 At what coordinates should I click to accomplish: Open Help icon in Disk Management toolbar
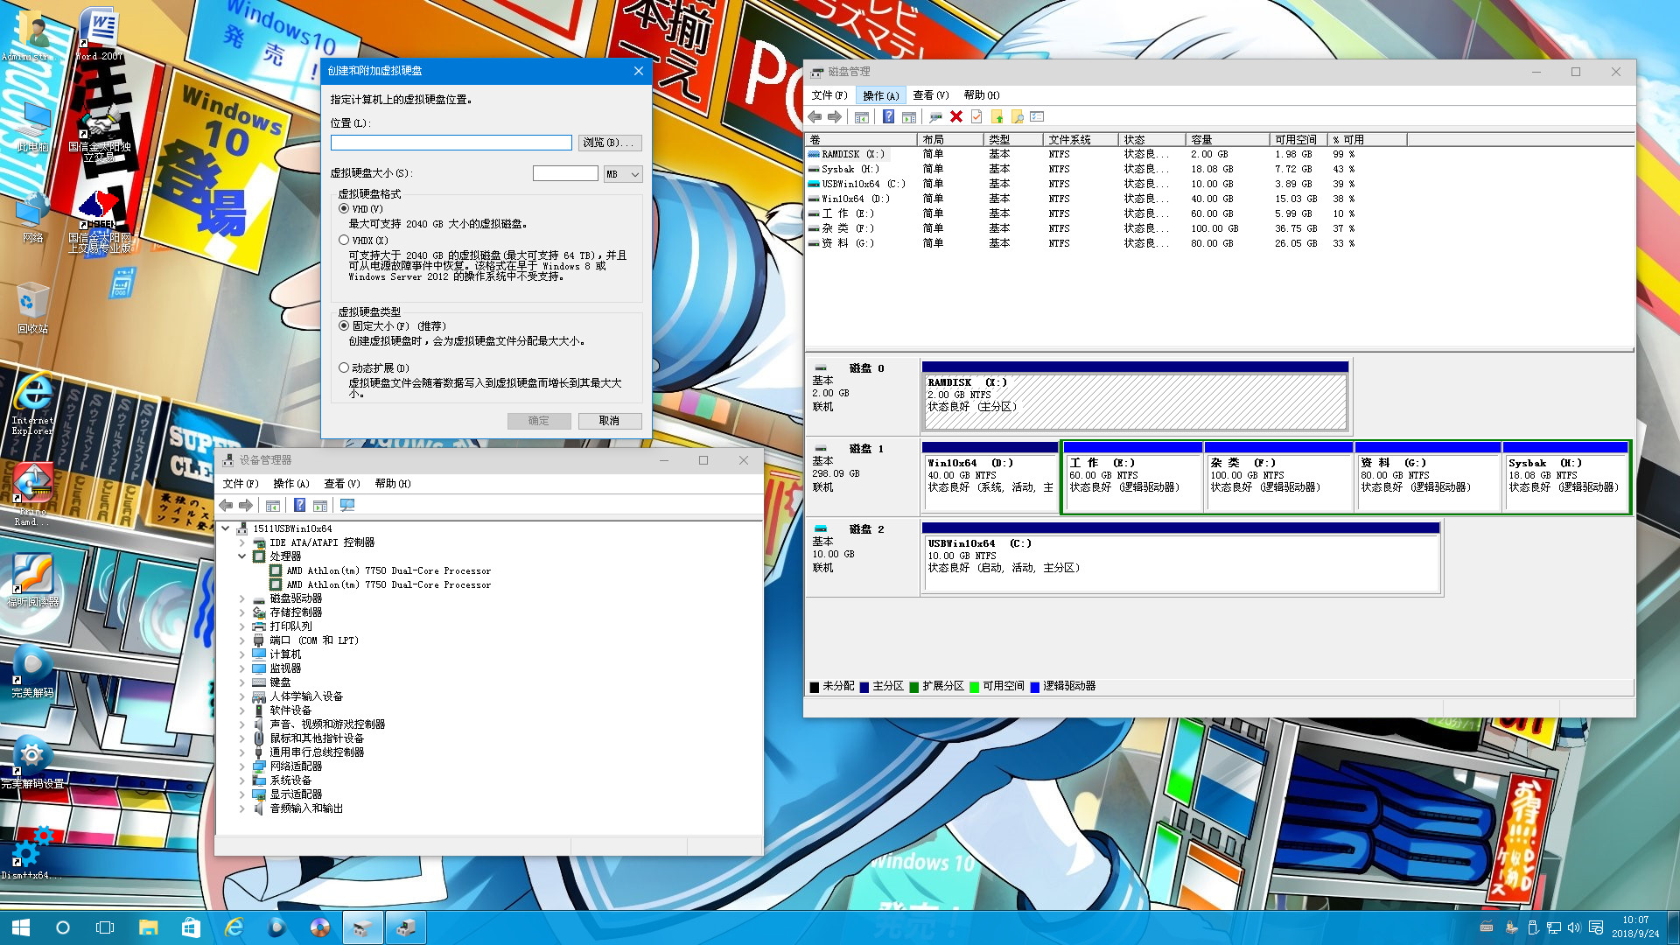tap(888, 117)
